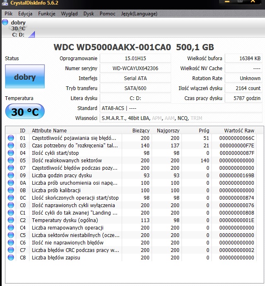
Task: Click the Attribute Name column header
Action: pos(75,131)
